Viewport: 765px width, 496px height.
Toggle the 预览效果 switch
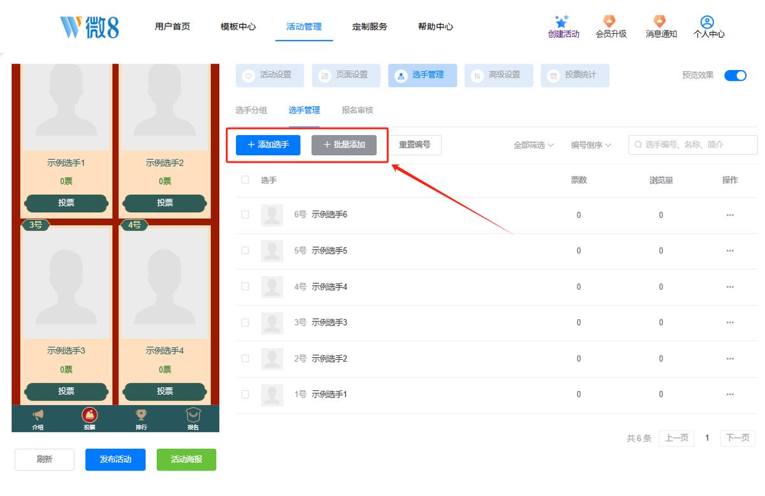tap(735, 75)
